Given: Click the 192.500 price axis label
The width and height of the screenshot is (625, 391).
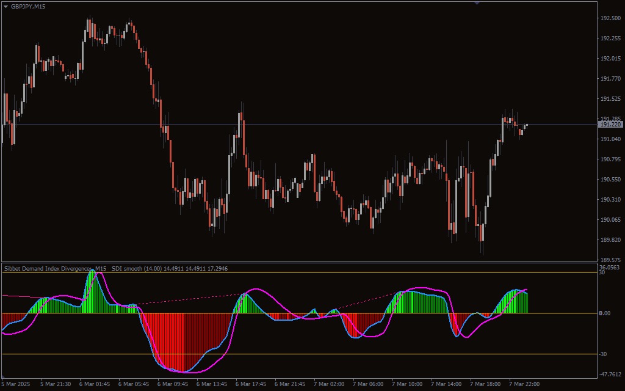Looking at the screenshot, I should [x=610, y=18].
